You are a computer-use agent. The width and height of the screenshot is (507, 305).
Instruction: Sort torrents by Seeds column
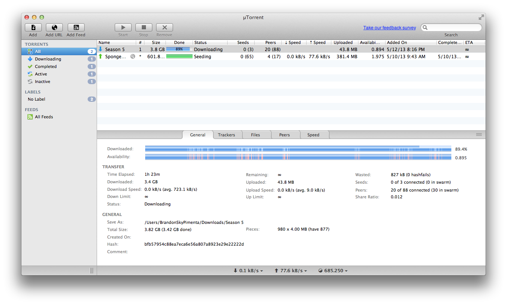coord(241,42)
